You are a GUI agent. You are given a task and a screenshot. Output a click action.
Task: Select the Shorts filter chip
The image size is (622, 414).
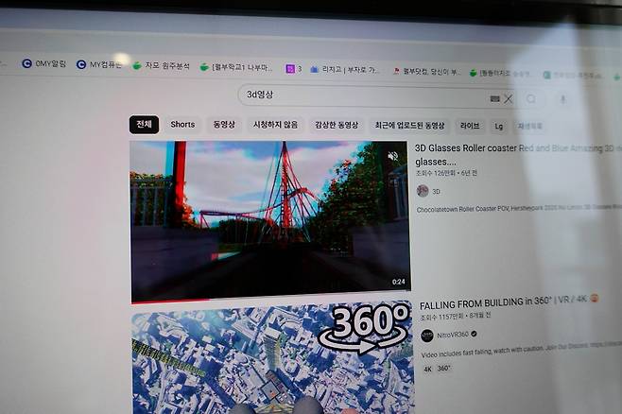coord(182,124)
